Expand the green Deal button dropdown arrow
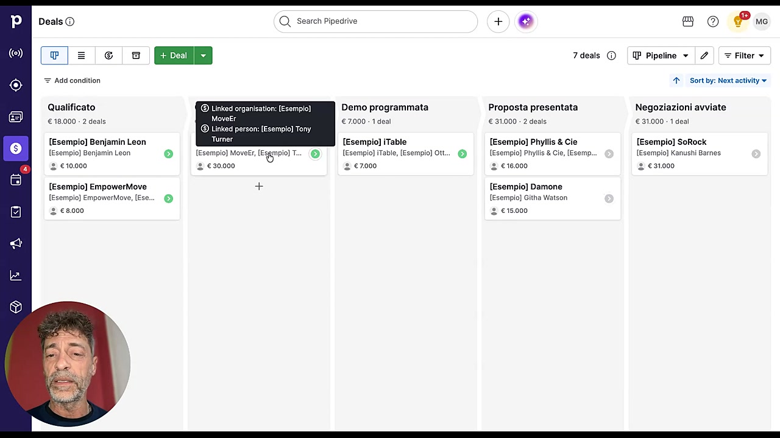This screenshot has height=438, width=780. pos(203,55)
